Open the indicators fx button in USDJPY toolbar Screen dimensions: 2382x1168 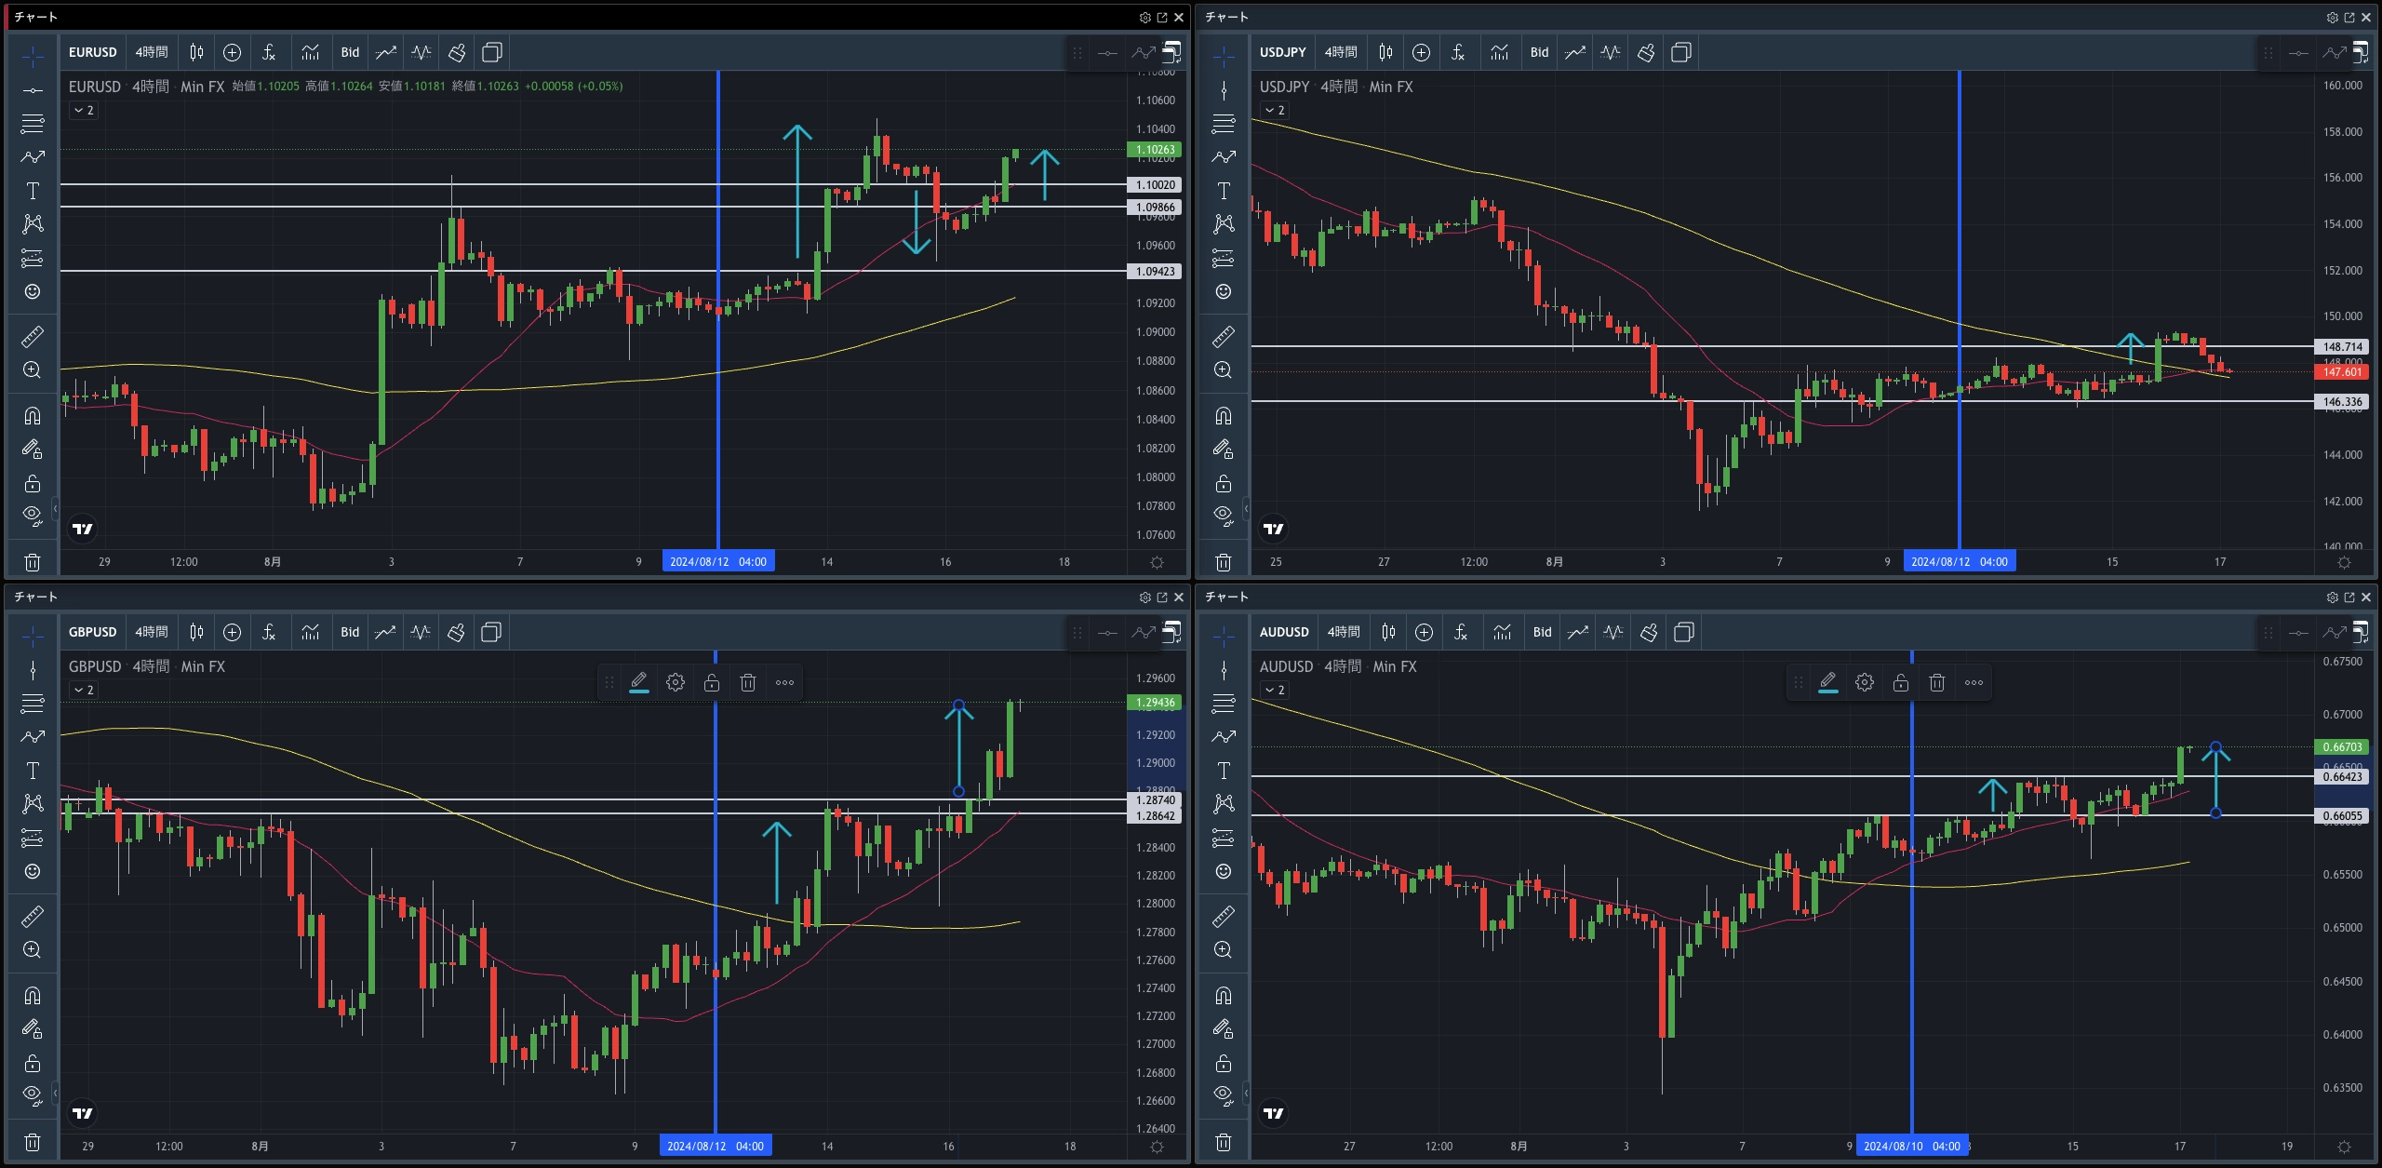[1458, 52]
